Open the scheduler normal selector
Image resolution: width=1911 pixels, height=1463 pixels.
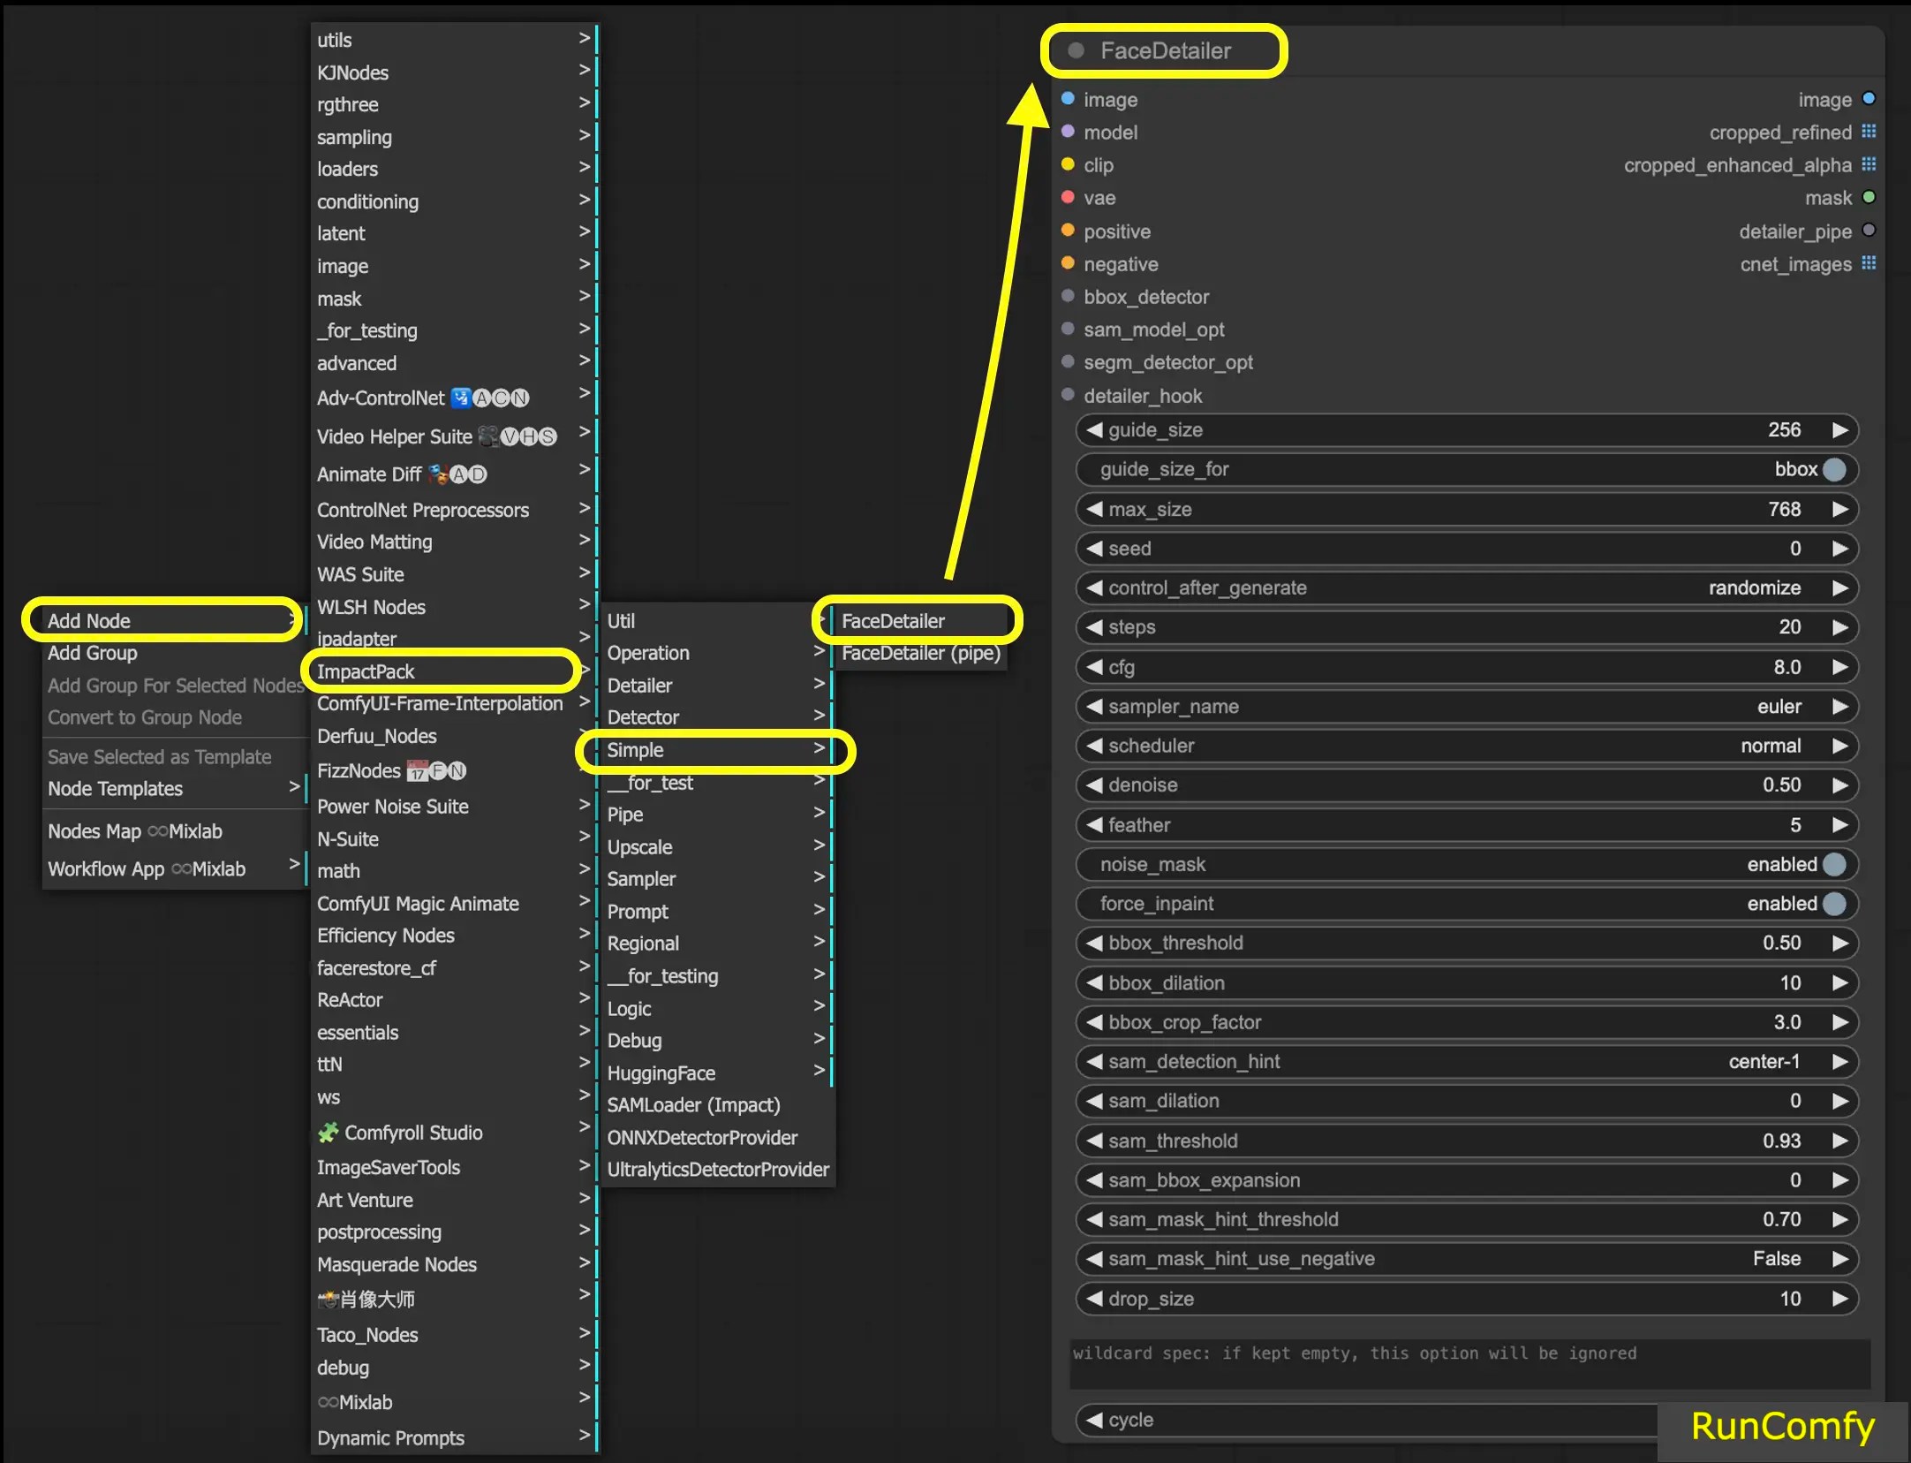[x=1466, y=746]
